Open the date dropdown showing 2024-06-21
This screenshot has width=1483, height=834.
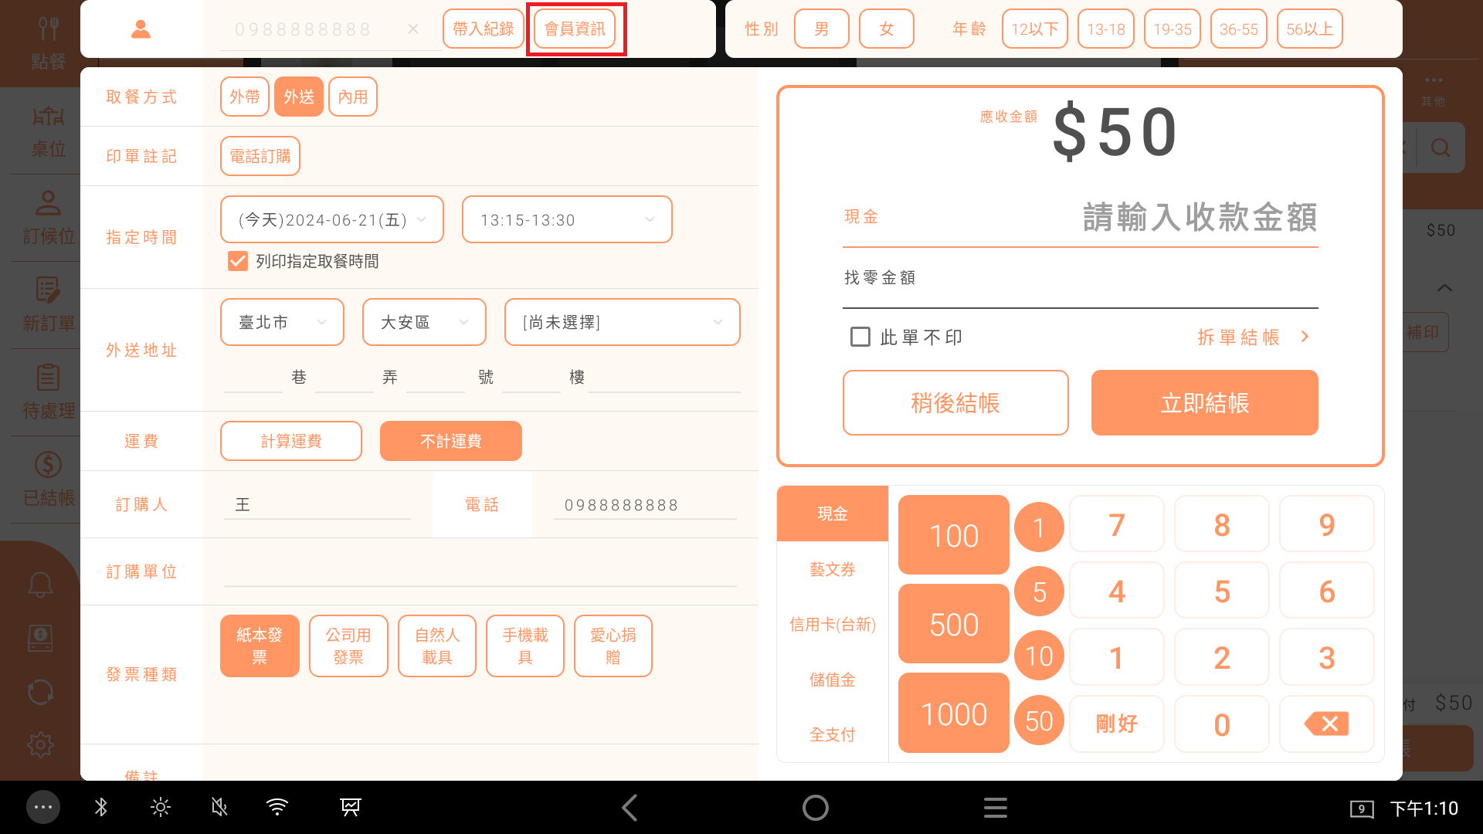pyautogui.click(x=332, y=220)
